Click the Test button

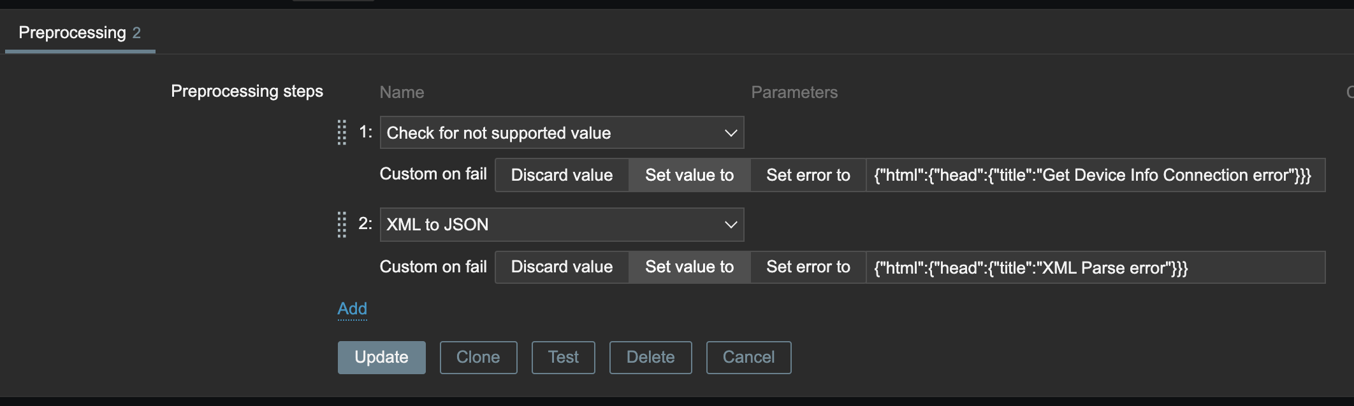tap(563, 357)
